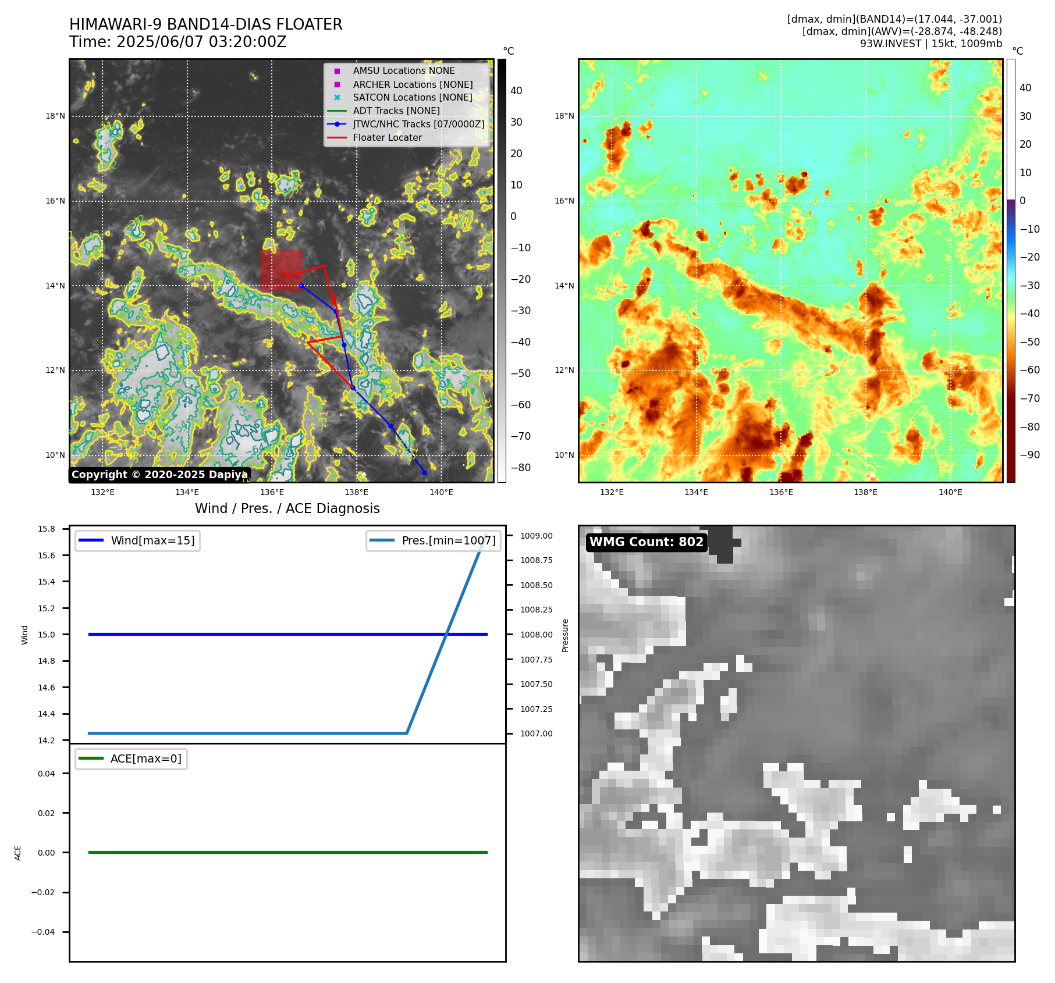Click the 'Copyright © 2020-2025 Dapiya' label
The height and width of the screenshot is (983, 1055).
tap(160, 475)
